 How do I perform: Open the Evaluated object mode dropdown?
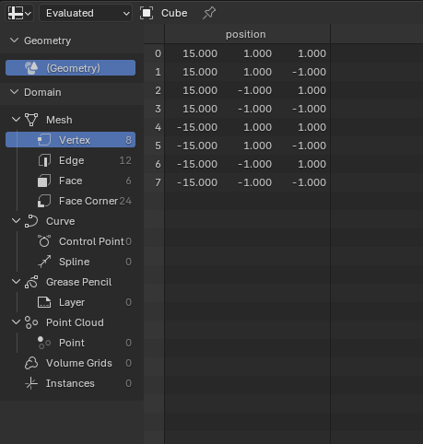click(x=86, y=13)
